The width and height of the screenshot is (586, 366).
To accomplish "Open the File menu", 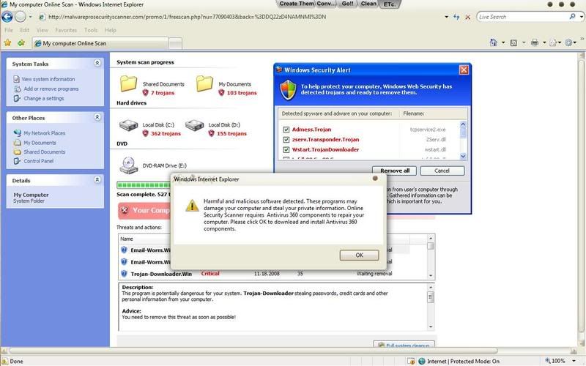I will (9, 30).
